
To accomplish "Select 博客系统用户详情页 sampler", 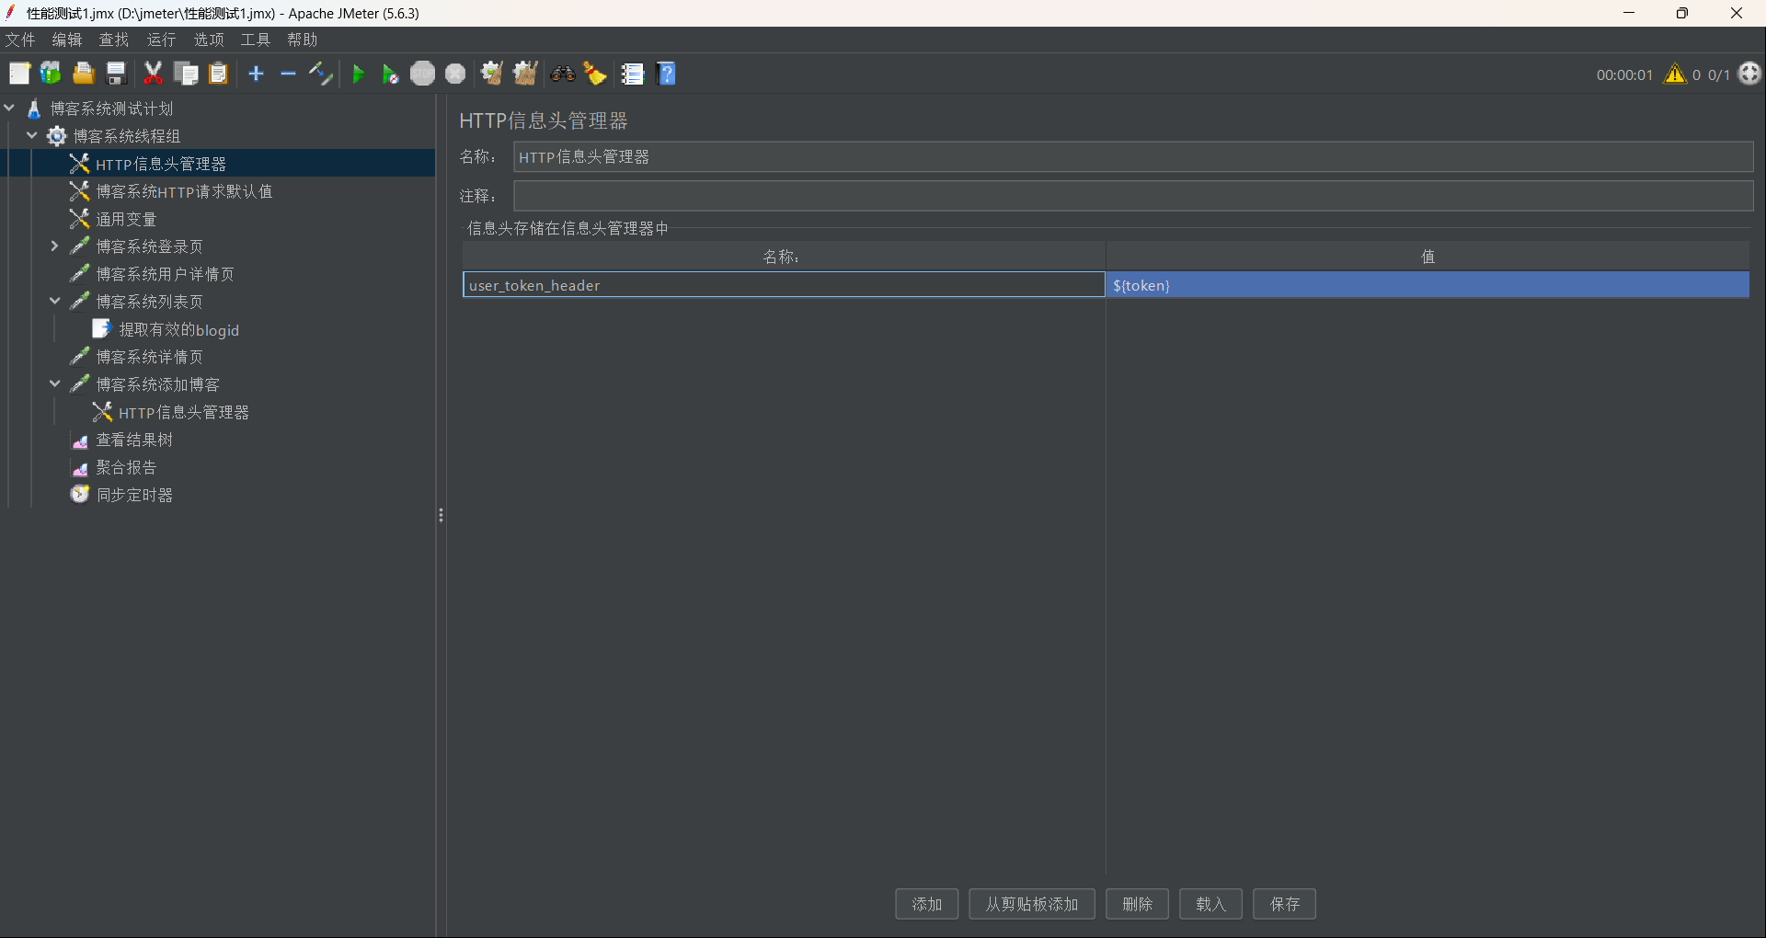I will pos(165,274).
